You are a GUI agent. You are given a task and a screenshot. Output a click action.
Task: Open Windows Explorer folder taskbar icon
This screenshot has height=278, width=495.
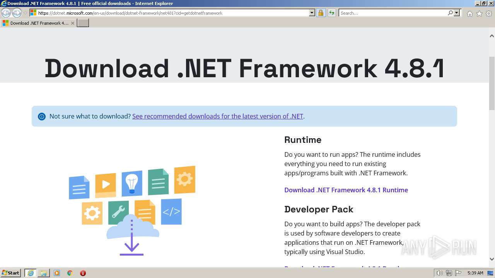[x=43, y=273]
